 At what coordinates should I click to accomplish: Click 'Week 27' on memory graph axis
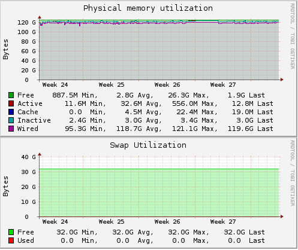pyautogui.click(x=223, y=85)
